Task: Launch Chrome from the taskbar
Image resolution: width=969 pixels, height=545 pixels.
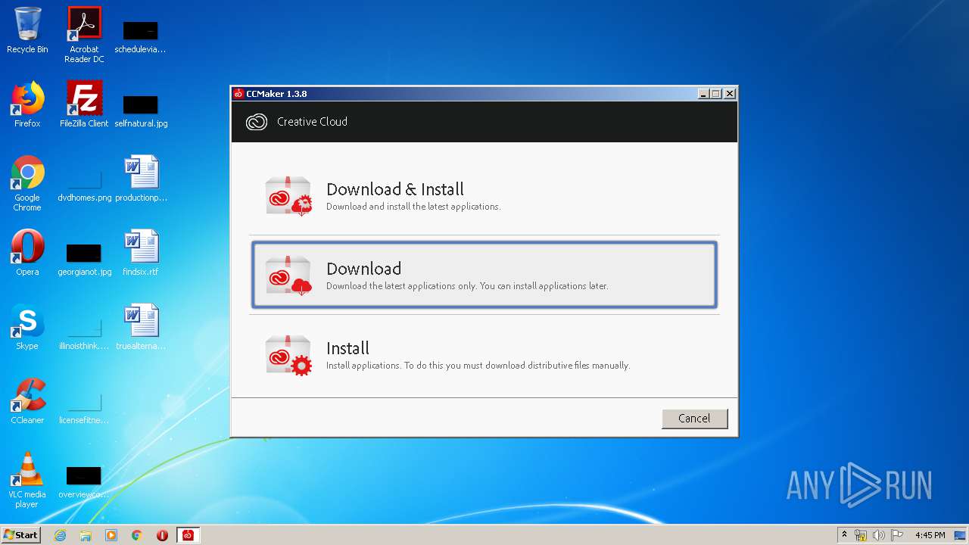Action: (x=137, y=535)
